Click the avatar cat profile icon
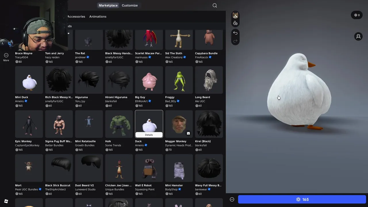The width and height of the screenshot is (368, 207). point(235,15)
